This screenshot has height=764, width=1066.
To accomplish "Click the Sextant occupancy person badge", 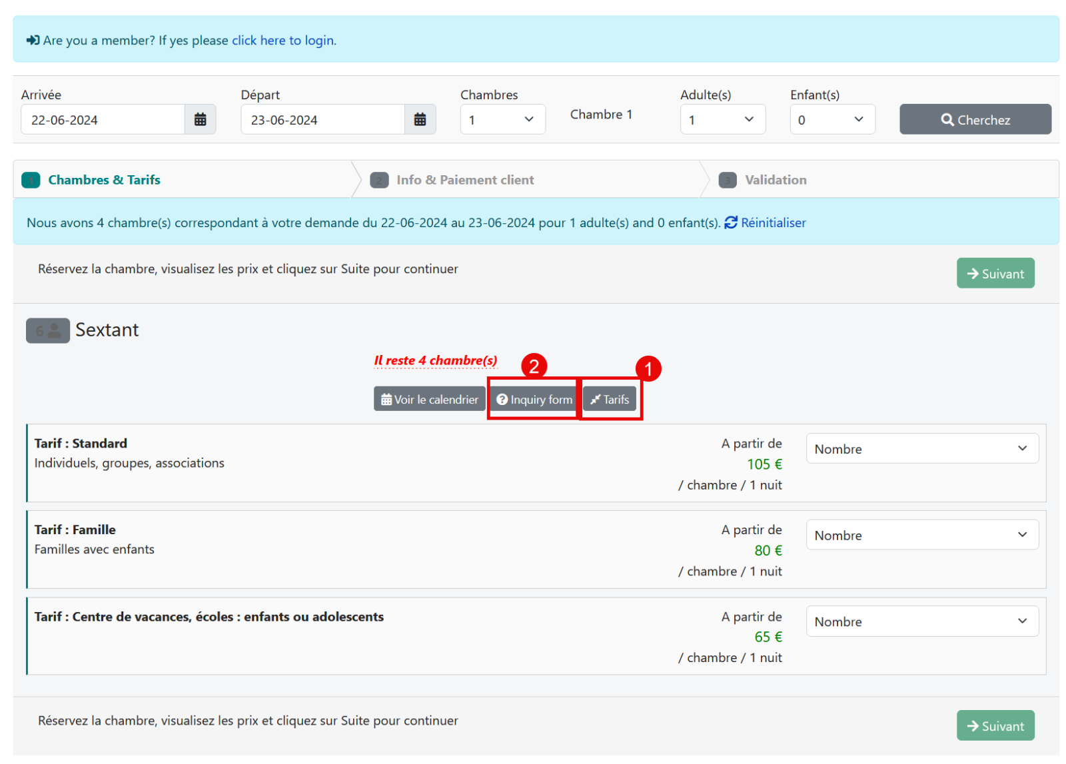I will point(48,330).
